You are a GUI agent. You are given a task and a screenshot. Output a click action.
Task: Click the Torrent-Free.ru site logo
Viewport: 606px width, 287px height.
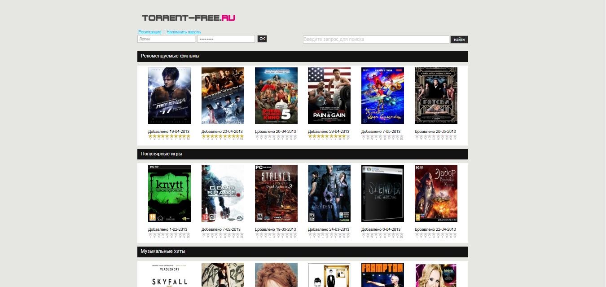point(189,18)
